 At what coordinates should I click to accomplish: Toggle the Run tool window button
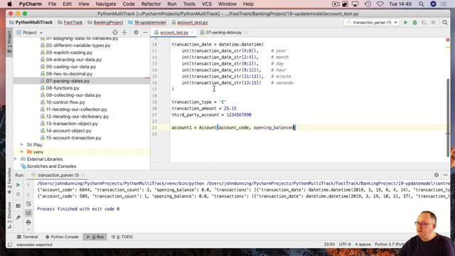[95, 237]
